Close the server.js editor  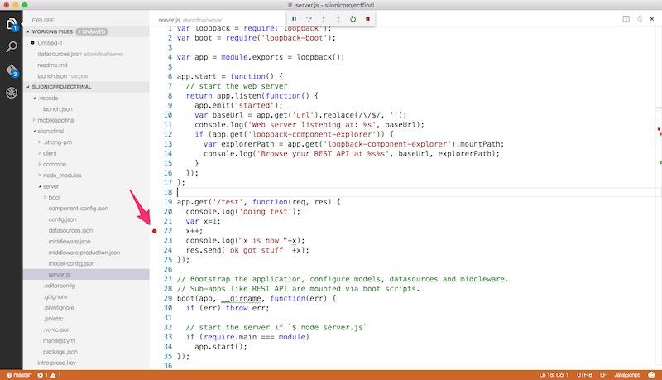[x=652, y=19]
